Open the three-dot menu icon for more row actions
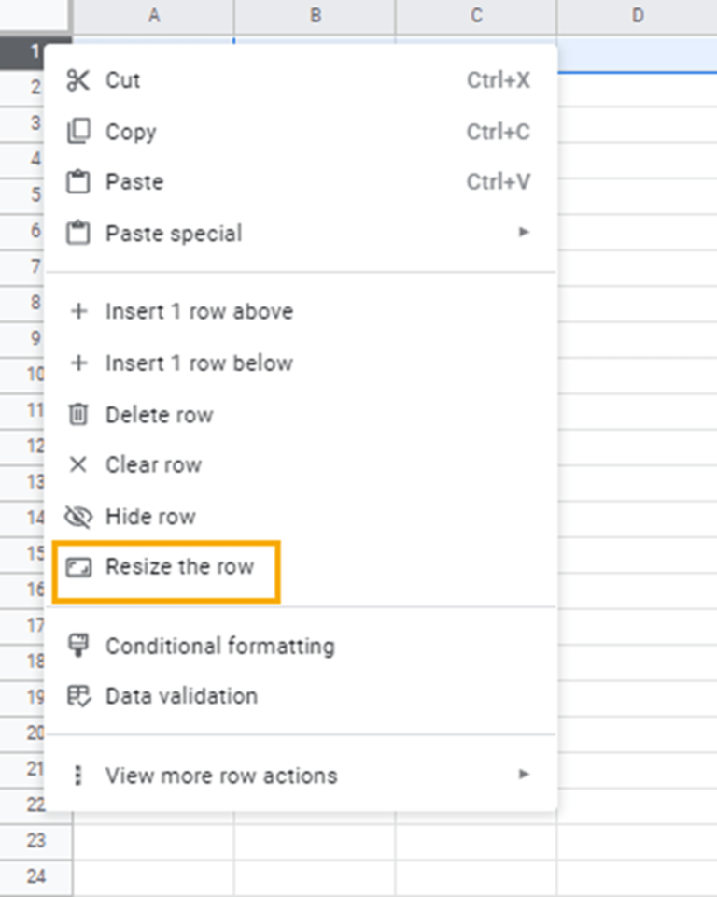This screenshot has height=897, width=717. pos(80,775)
